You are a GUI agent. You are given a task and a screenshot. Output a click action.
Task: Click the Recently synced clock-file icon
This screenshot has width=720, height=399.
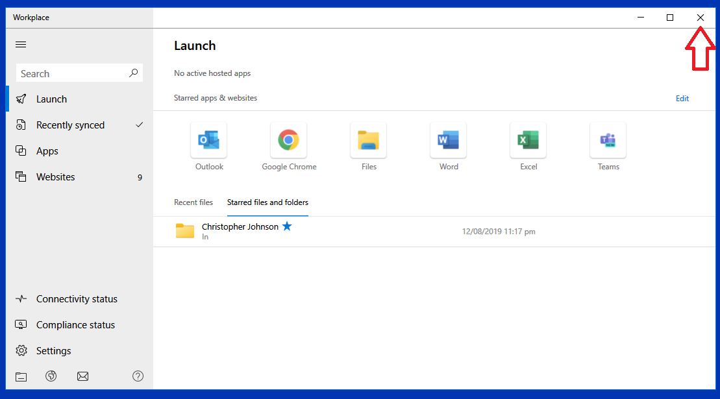pos(21,125)
